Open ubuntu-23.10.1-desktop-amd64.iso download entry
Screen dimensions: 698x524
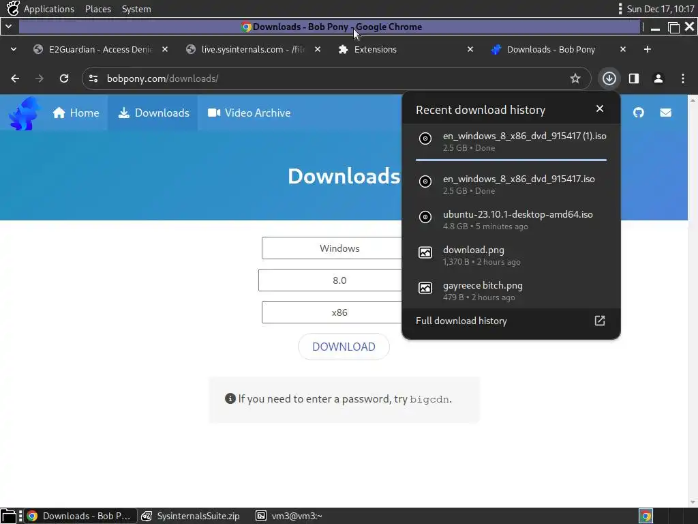coord(511,220)
